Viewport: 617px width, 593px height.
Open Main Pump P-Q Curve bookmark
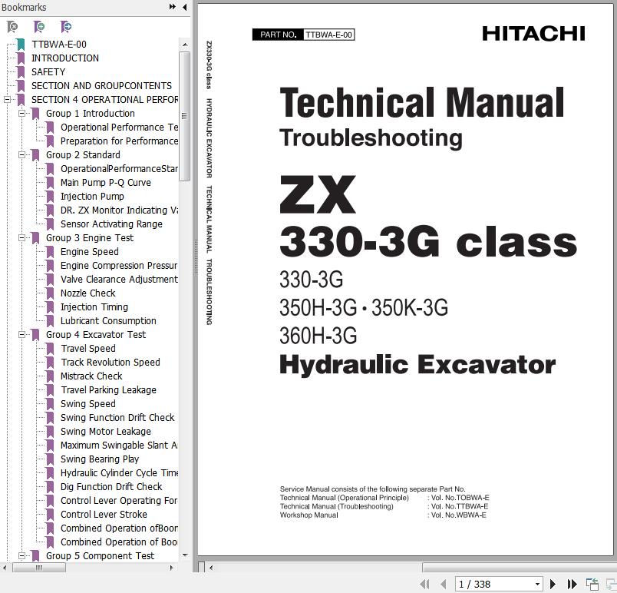tap(105, 182)
